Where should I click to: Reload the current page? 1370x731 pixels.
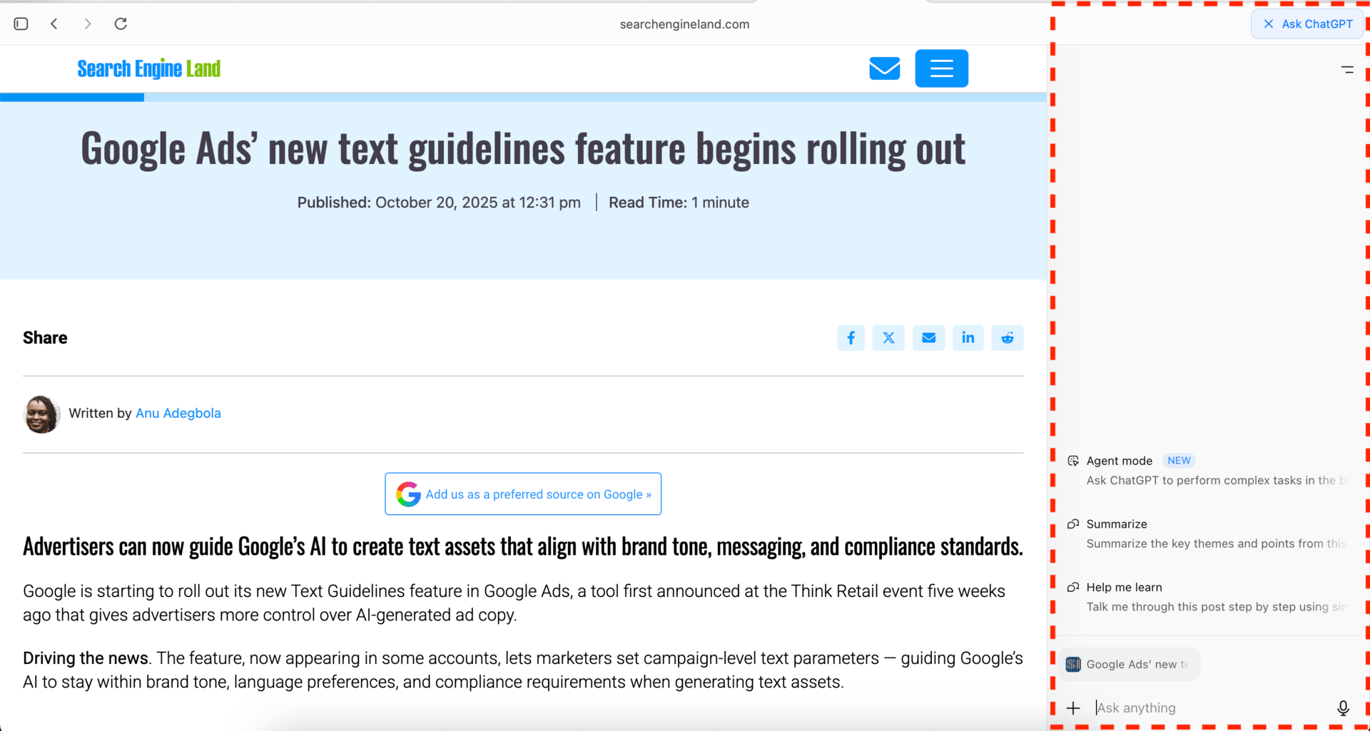121,24
